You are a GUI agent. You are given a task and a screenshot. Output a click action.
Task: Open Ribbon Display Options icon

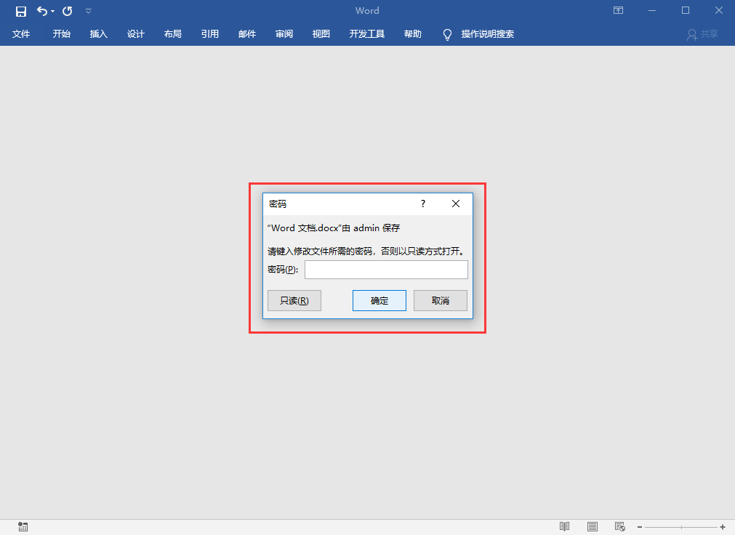(618, 10)
